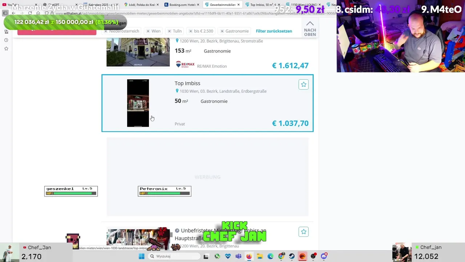Viewport: 465px width, 262px height.
Task: Jump to top with NACH OBEN
Action: click(x=310, y=29)
